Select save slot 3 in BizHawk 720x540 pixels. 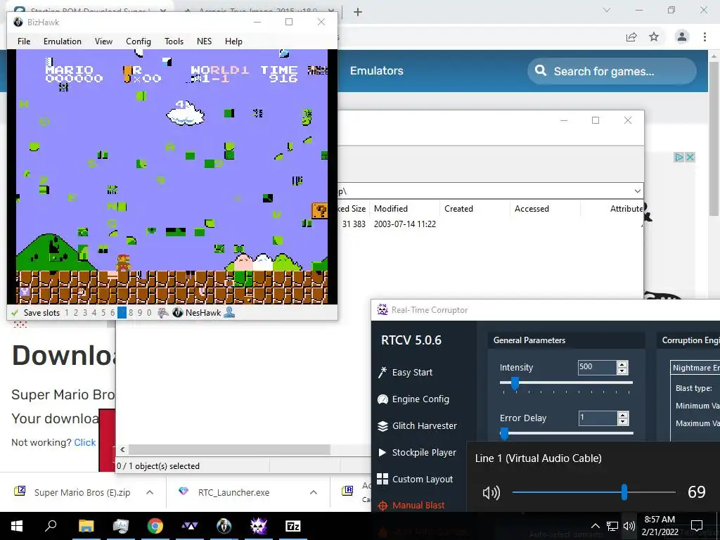[85, 313]
